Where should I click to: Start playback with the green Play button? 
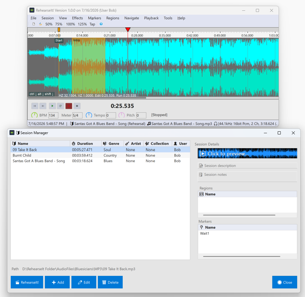[52, 106]
